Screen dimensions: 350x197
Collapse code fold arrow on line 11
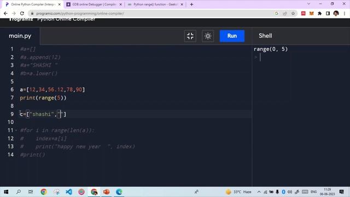pyautogui.click(x=16, y=130)
